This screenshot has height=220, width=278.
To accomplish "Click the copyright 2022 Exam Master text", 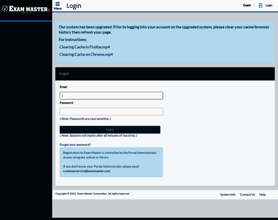I will [x=93, y=194].
